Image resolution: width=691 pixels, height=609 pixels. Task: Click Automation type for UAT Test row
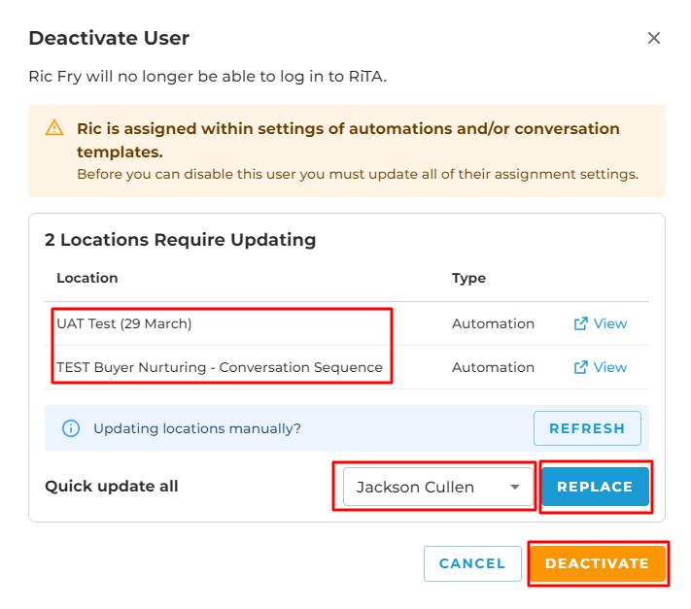[493, 323]
